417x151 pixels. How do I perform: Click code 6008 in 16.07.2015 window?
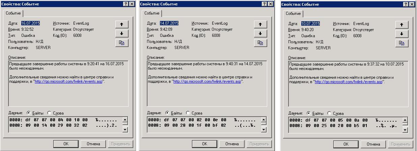tap(77, 35)
